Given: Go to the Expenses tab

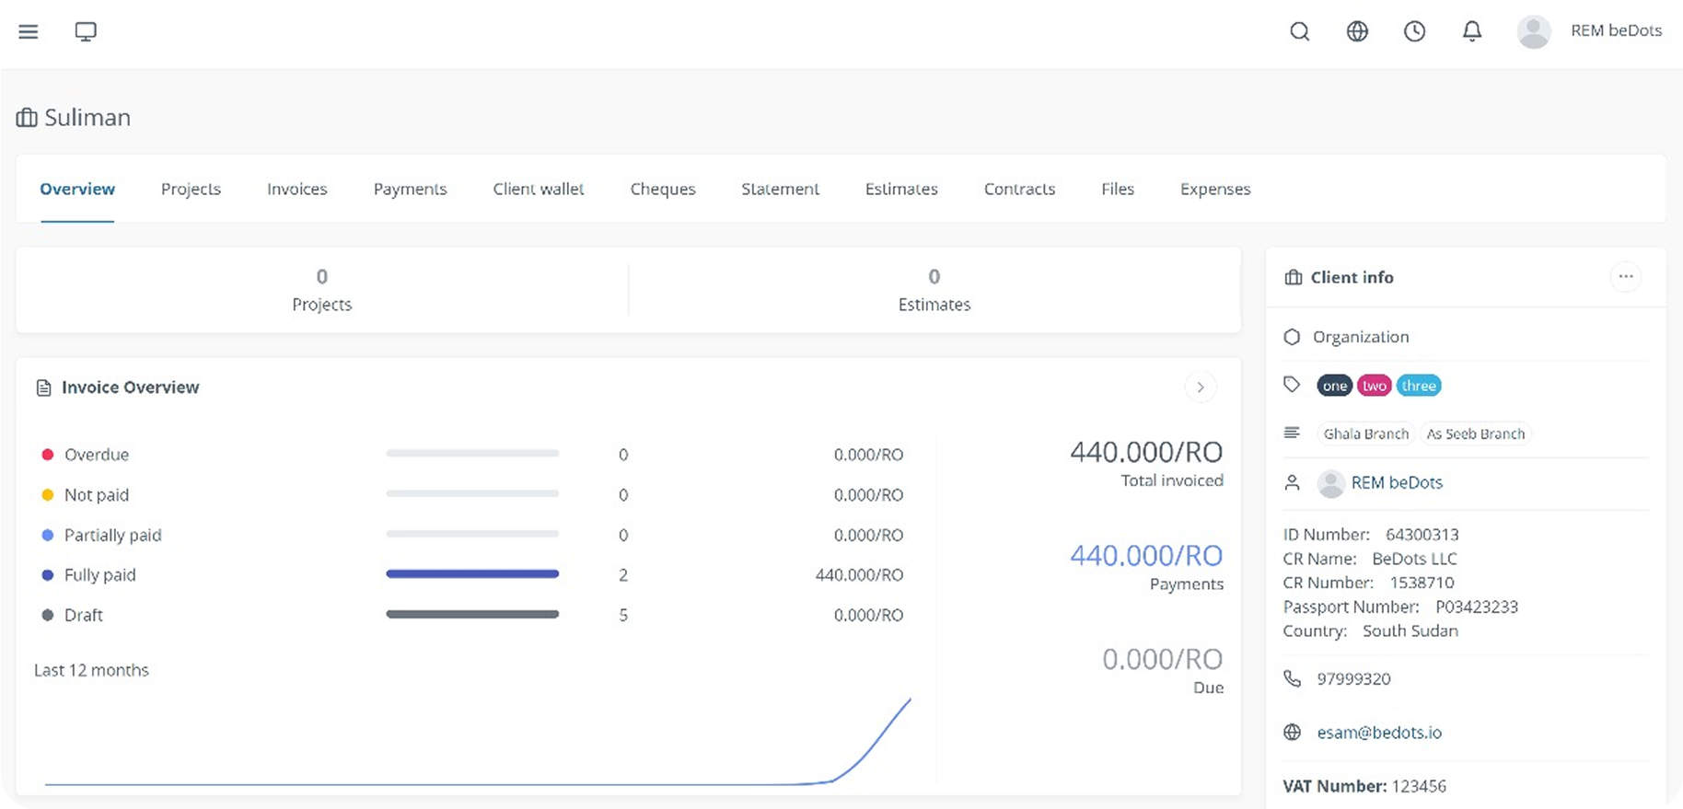Looking at the screenshot, I should click(x=1214, y=189).
